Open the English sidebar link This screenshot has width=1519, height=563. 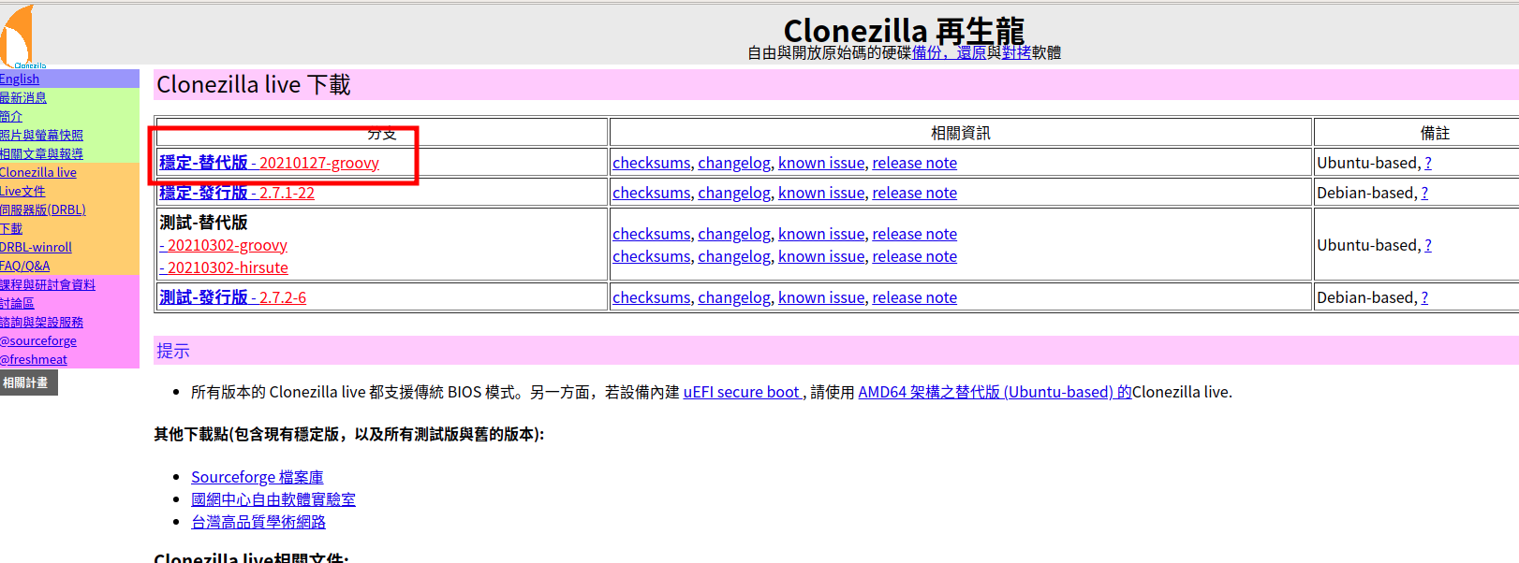coord(20,79)
